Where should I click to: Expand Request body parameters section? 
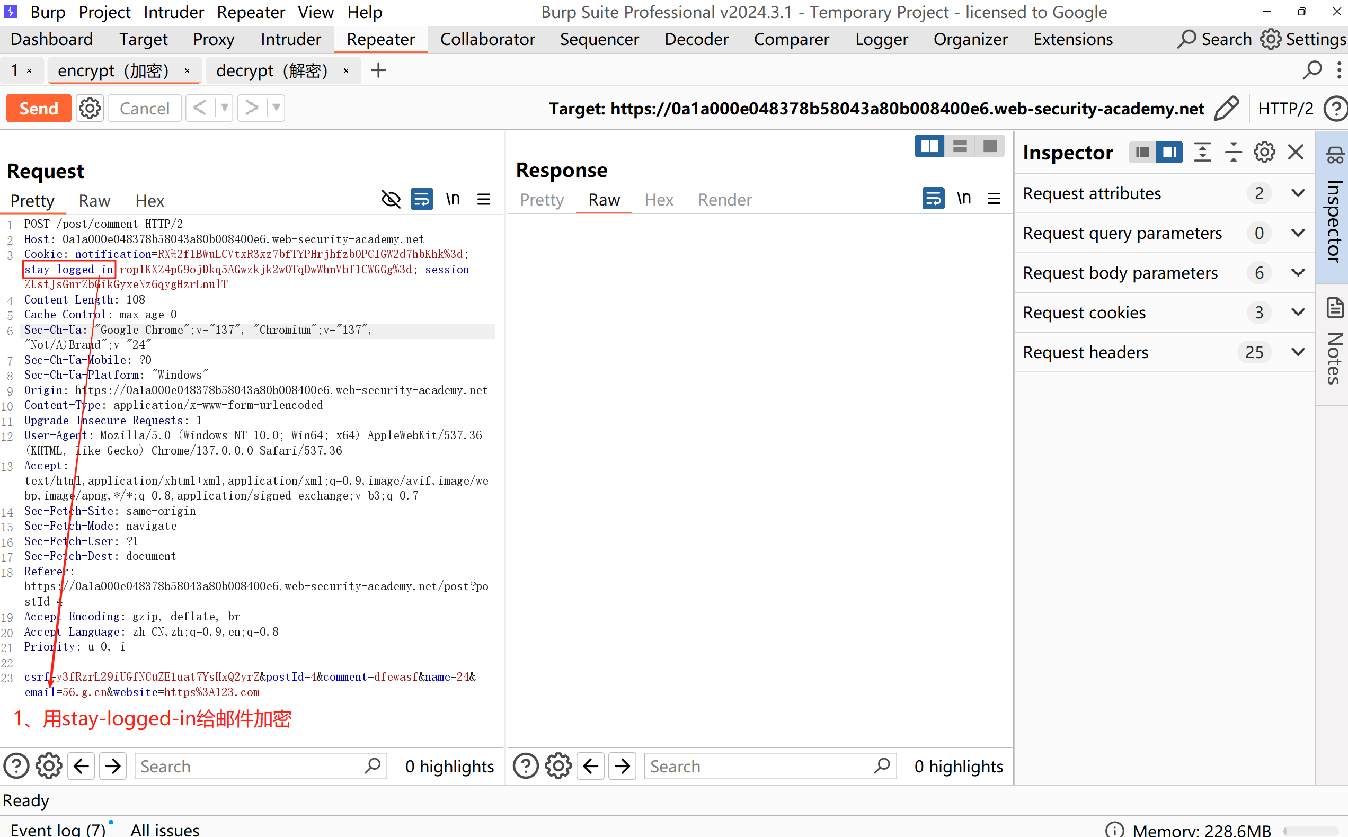pos(1298,273)
